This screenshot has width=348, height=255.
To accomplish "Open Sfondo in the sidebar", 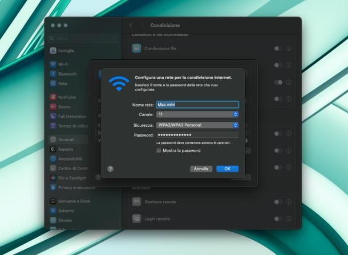I will pyautogui.click(x=61, y=220).
